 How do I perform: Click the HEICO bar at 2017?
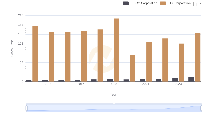point(78,81)
